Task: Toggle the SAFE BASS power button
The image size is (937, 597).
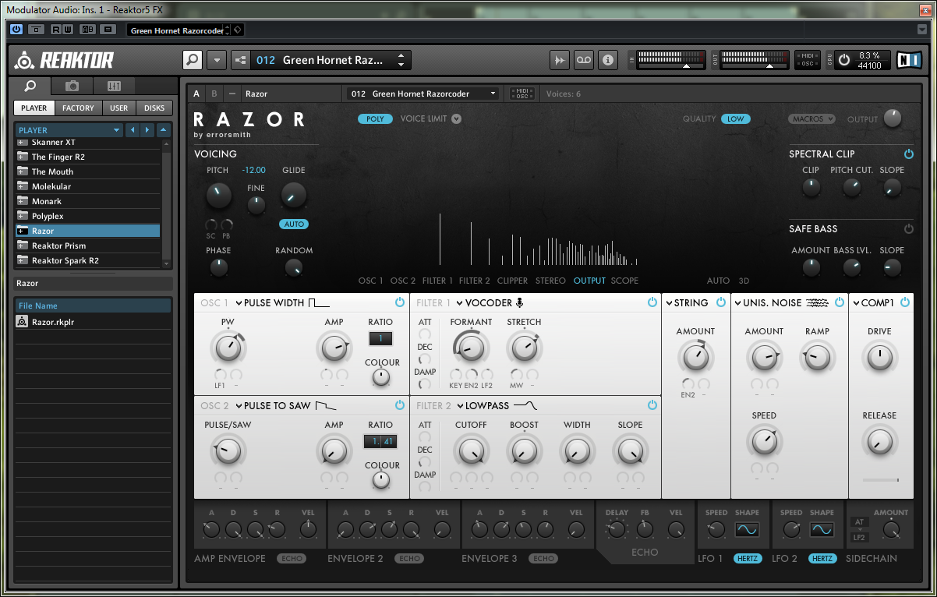Action: tap(908, 229)
